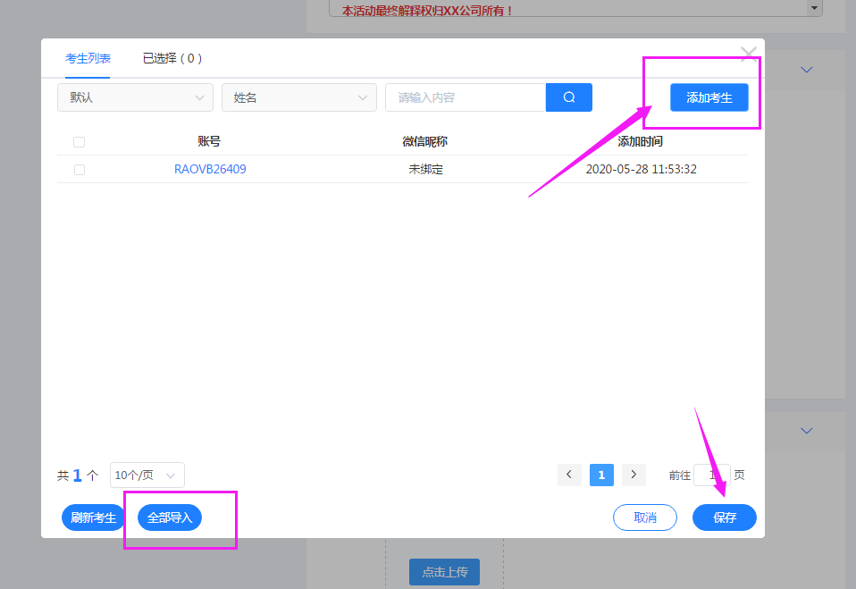The width and height of the screenshot is (856, 589).
Task: Click the 全部导入 button
Action: tap(170, 517)
